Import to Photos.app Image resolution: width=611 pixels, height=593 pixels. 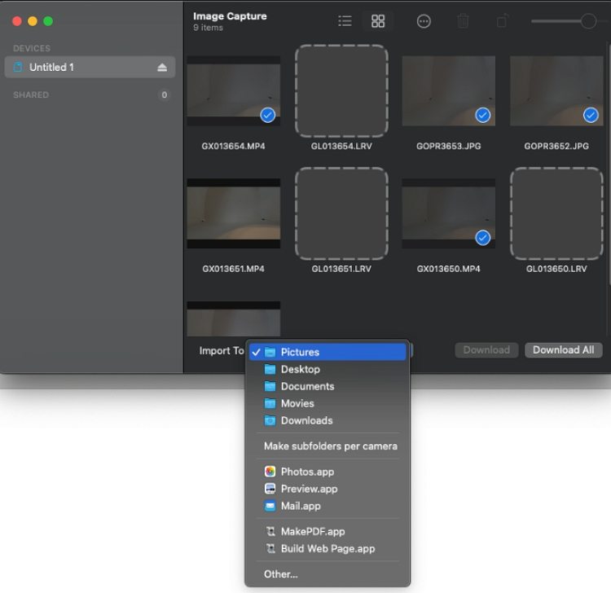[x=327, y=472]
